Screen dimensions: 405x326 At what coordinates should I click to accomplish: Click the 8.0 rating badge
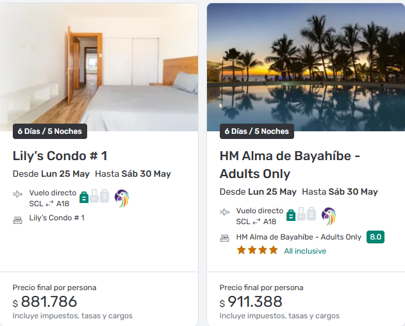(x=376, y=237)
